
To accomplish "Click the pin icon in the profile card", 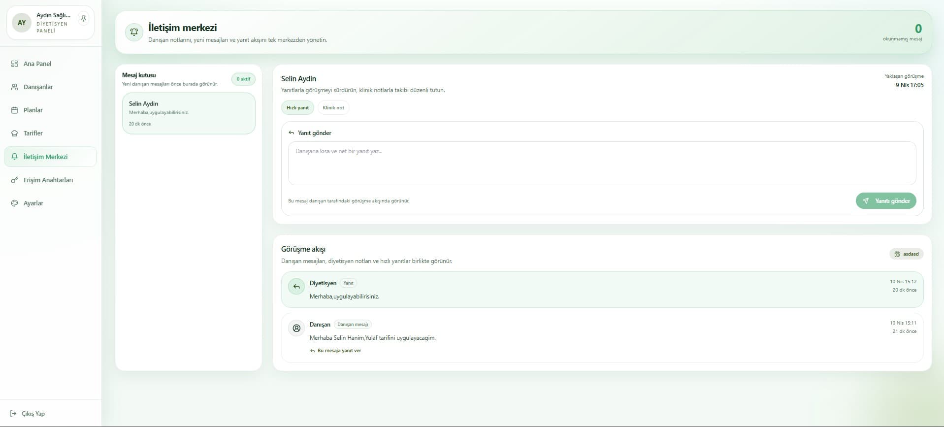I will pos(84,19).
